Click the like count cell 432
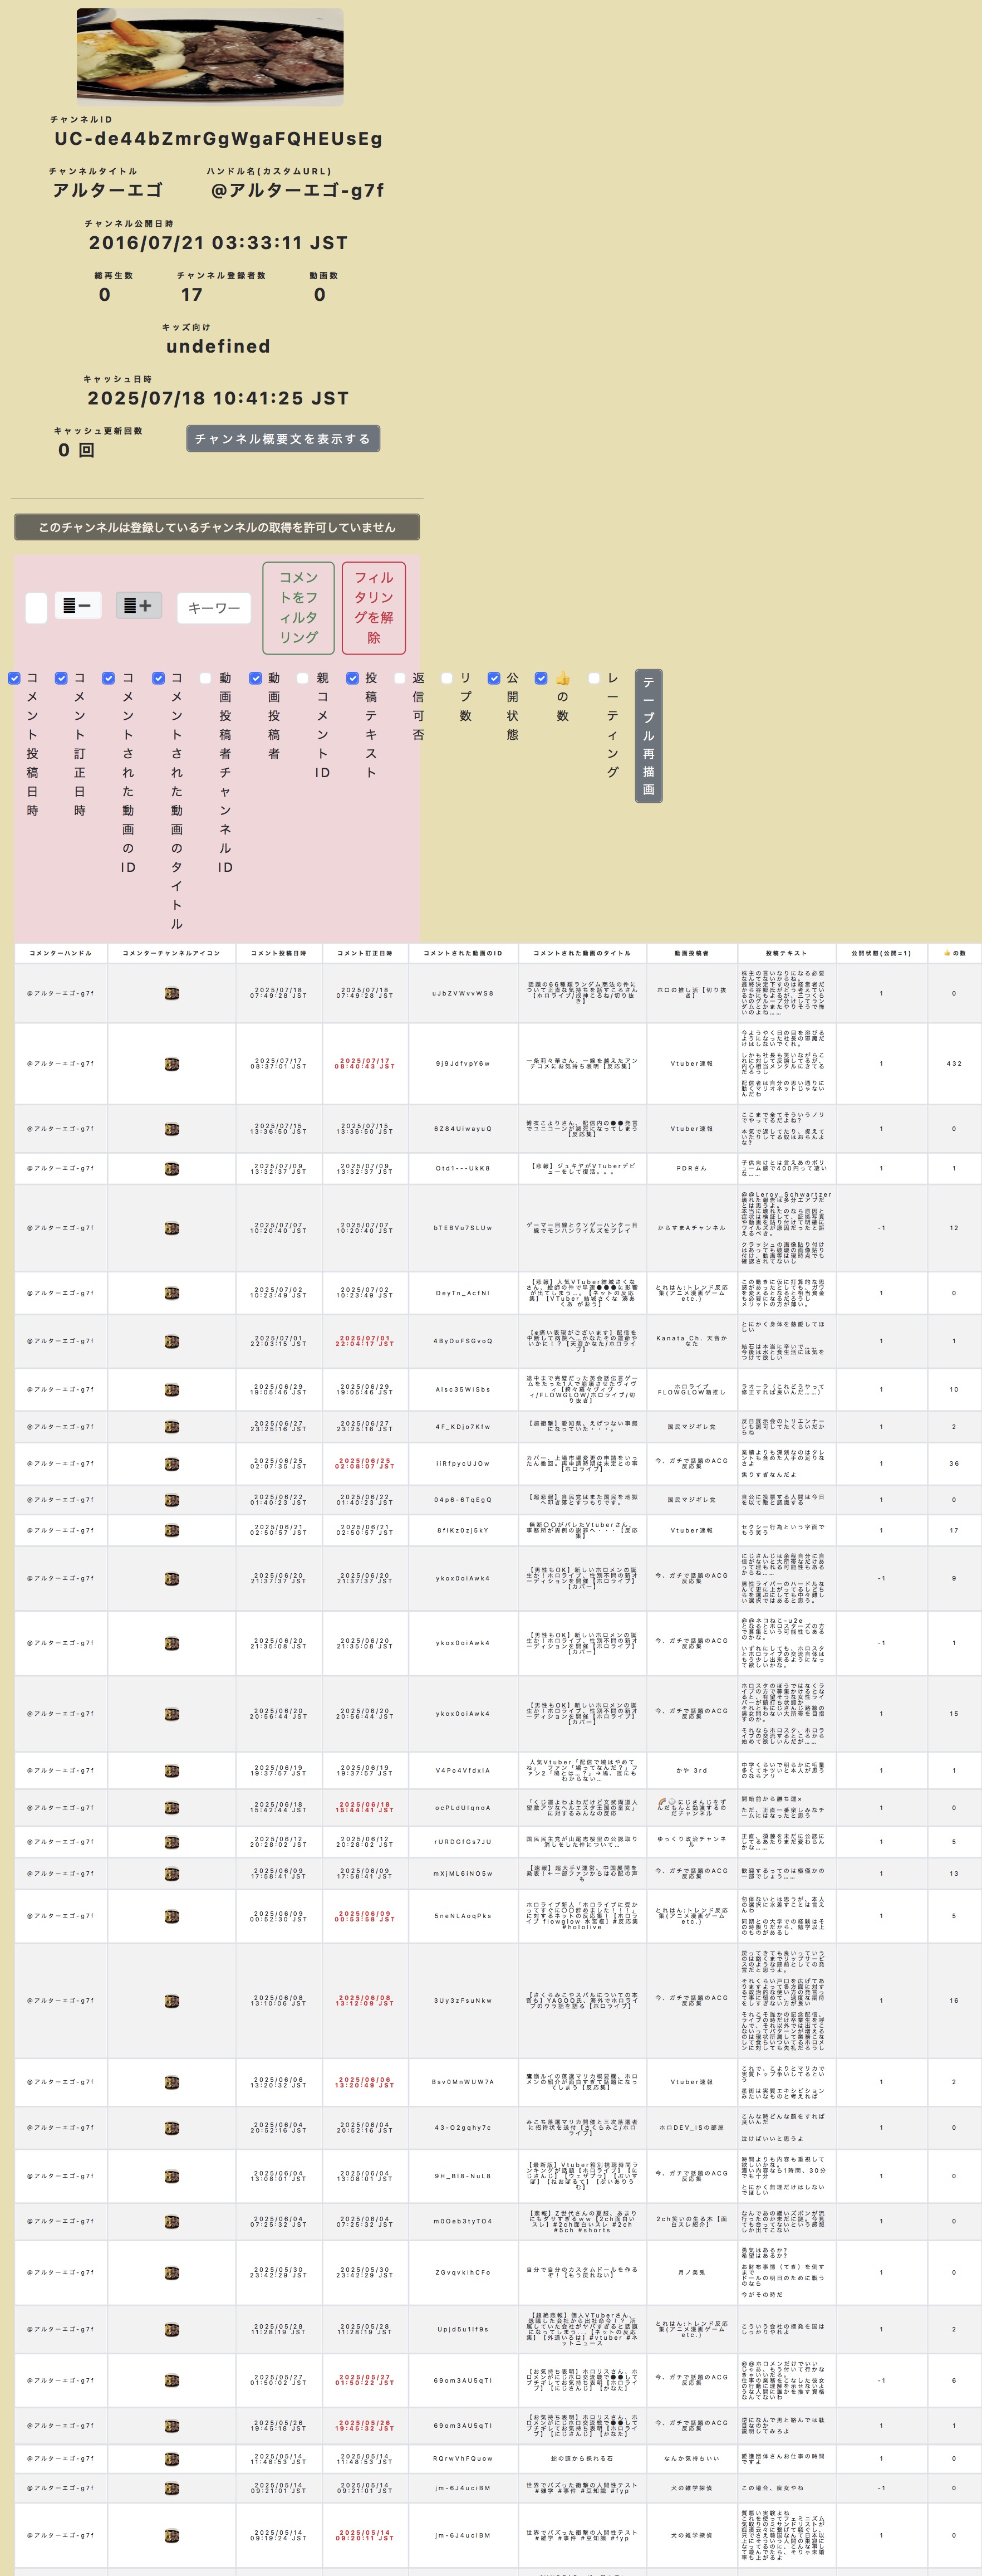 click(954, 1064)
